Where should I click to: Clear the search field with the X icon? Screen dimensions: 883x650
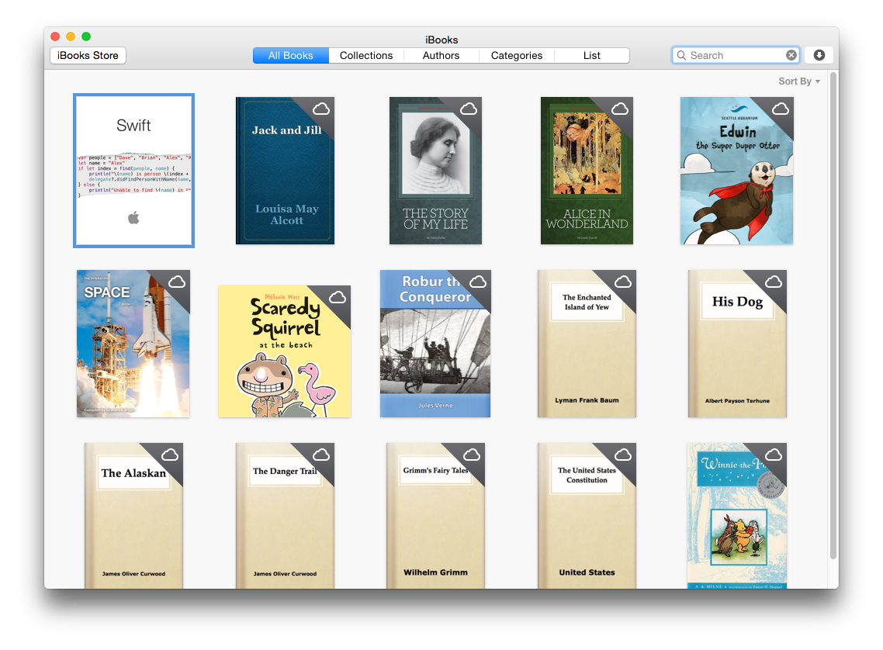click(791, 55)
